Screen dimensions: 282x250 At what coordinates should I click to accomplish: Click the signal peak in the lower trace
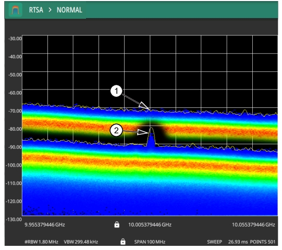(151, 128)
